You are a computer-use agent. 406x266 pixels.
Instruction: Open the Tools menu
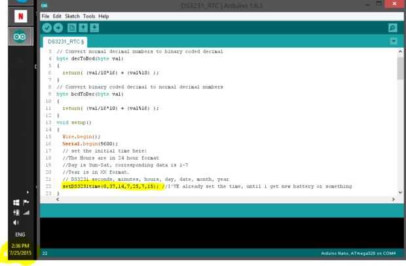point(89,16)
